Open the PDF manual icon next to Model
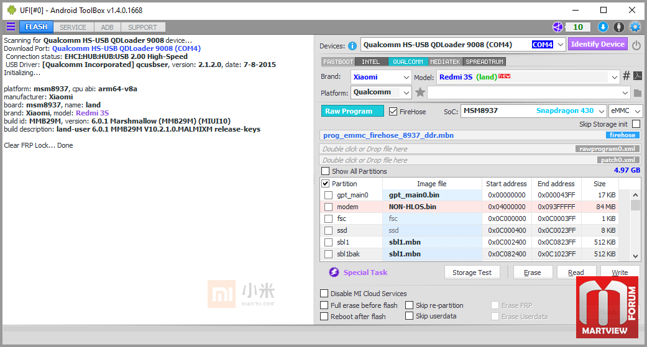Viewport: 647px width, 347px height. tap(638, 76)
